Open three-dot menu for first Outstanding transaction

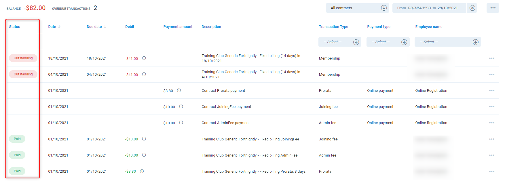(491, 58)
